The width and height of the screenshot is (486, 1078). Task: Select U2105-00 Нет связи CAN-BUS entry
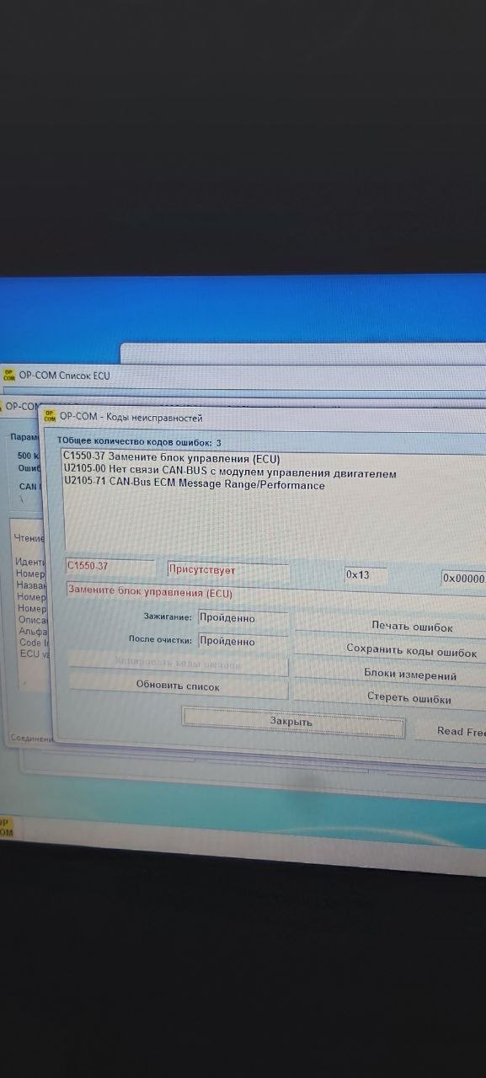pyautogui.click(x=230, y=472)
